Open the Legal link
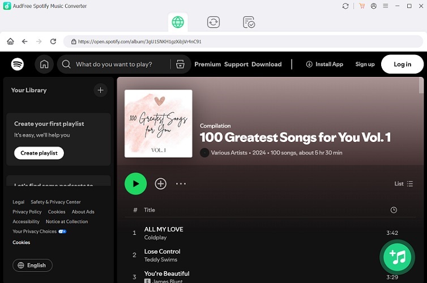 (x=18, y=202)
